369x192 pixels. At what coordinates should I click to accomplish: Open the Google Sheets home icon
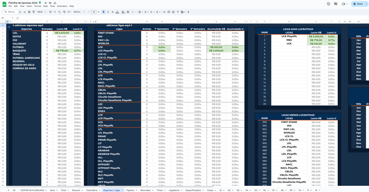[x=4, y=4]
